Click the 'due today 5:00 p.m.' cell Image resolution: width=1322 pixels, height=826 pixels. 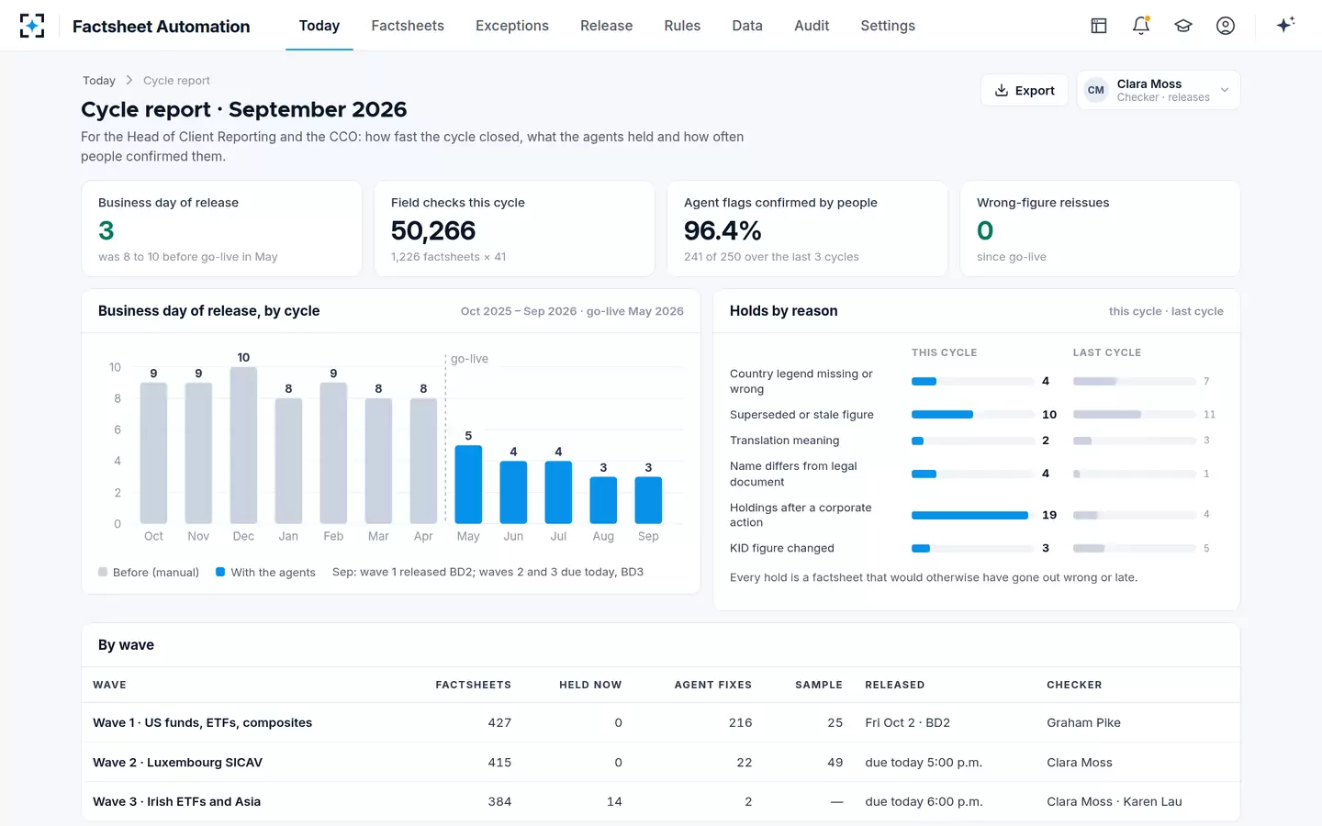[924, 762]
